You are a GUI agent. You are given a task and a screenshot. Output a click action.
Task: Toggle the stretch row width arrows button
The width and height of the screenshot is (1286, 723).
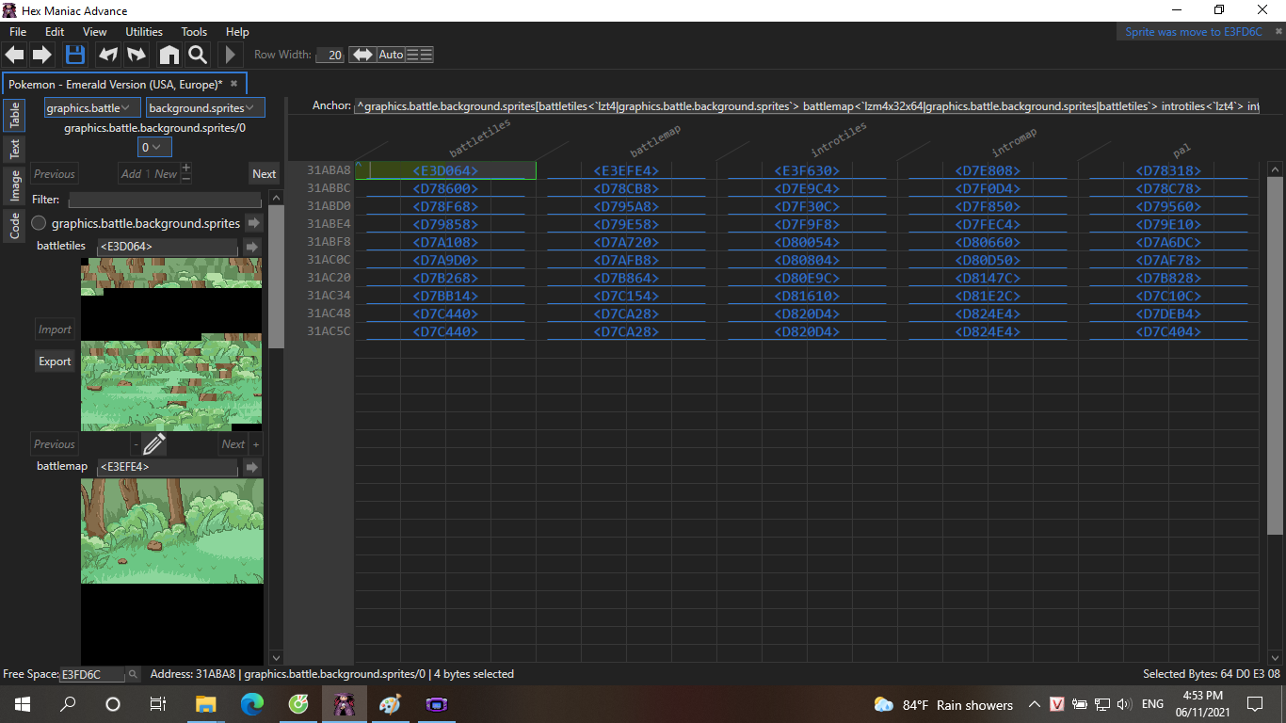pos(362,55)
